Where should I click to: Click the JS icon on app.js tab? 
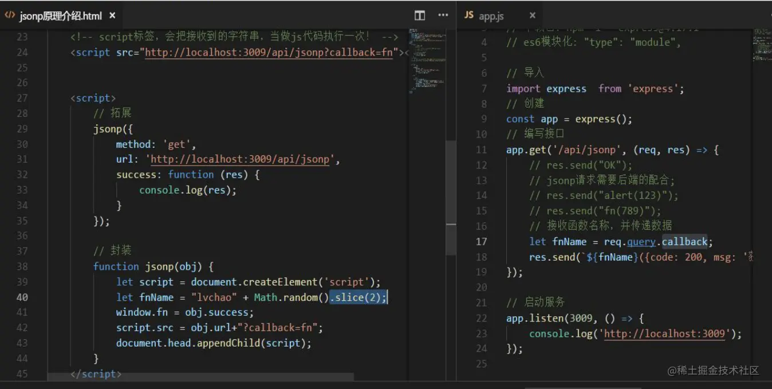point(469,15)
